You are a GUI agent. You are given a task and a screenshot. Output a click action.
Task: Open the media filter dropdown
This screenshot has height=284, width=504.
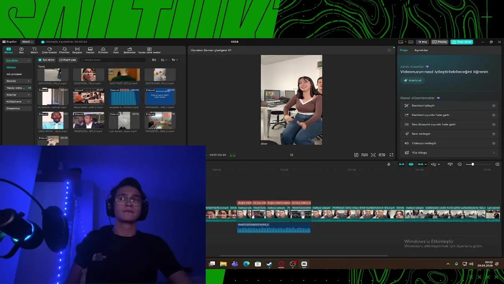click(175, 60)
